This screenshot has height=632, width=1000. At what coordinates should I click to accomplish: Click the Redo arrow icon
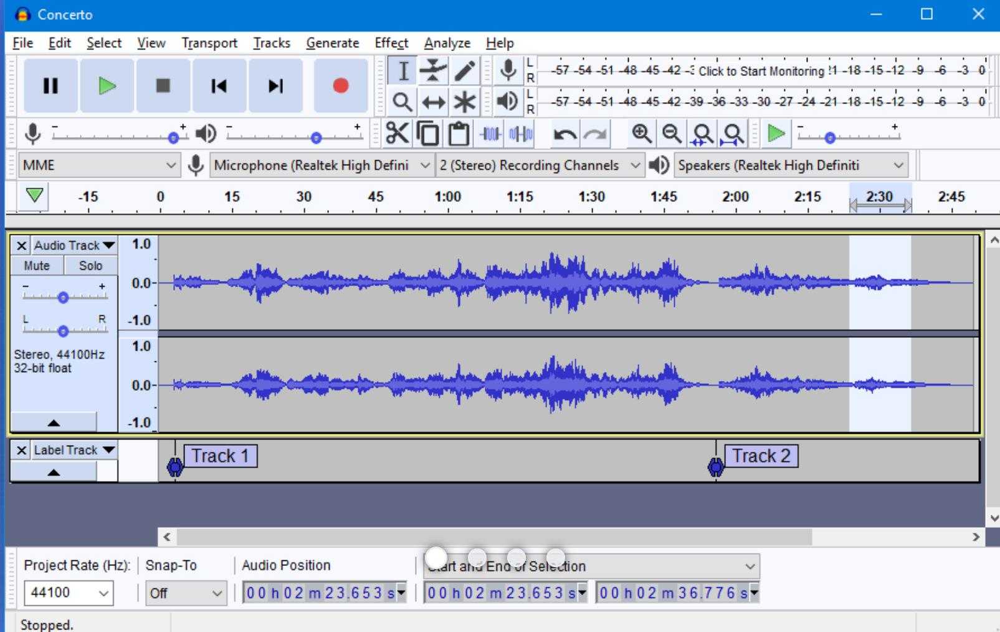pyautogui.click(x=595, y=133)
